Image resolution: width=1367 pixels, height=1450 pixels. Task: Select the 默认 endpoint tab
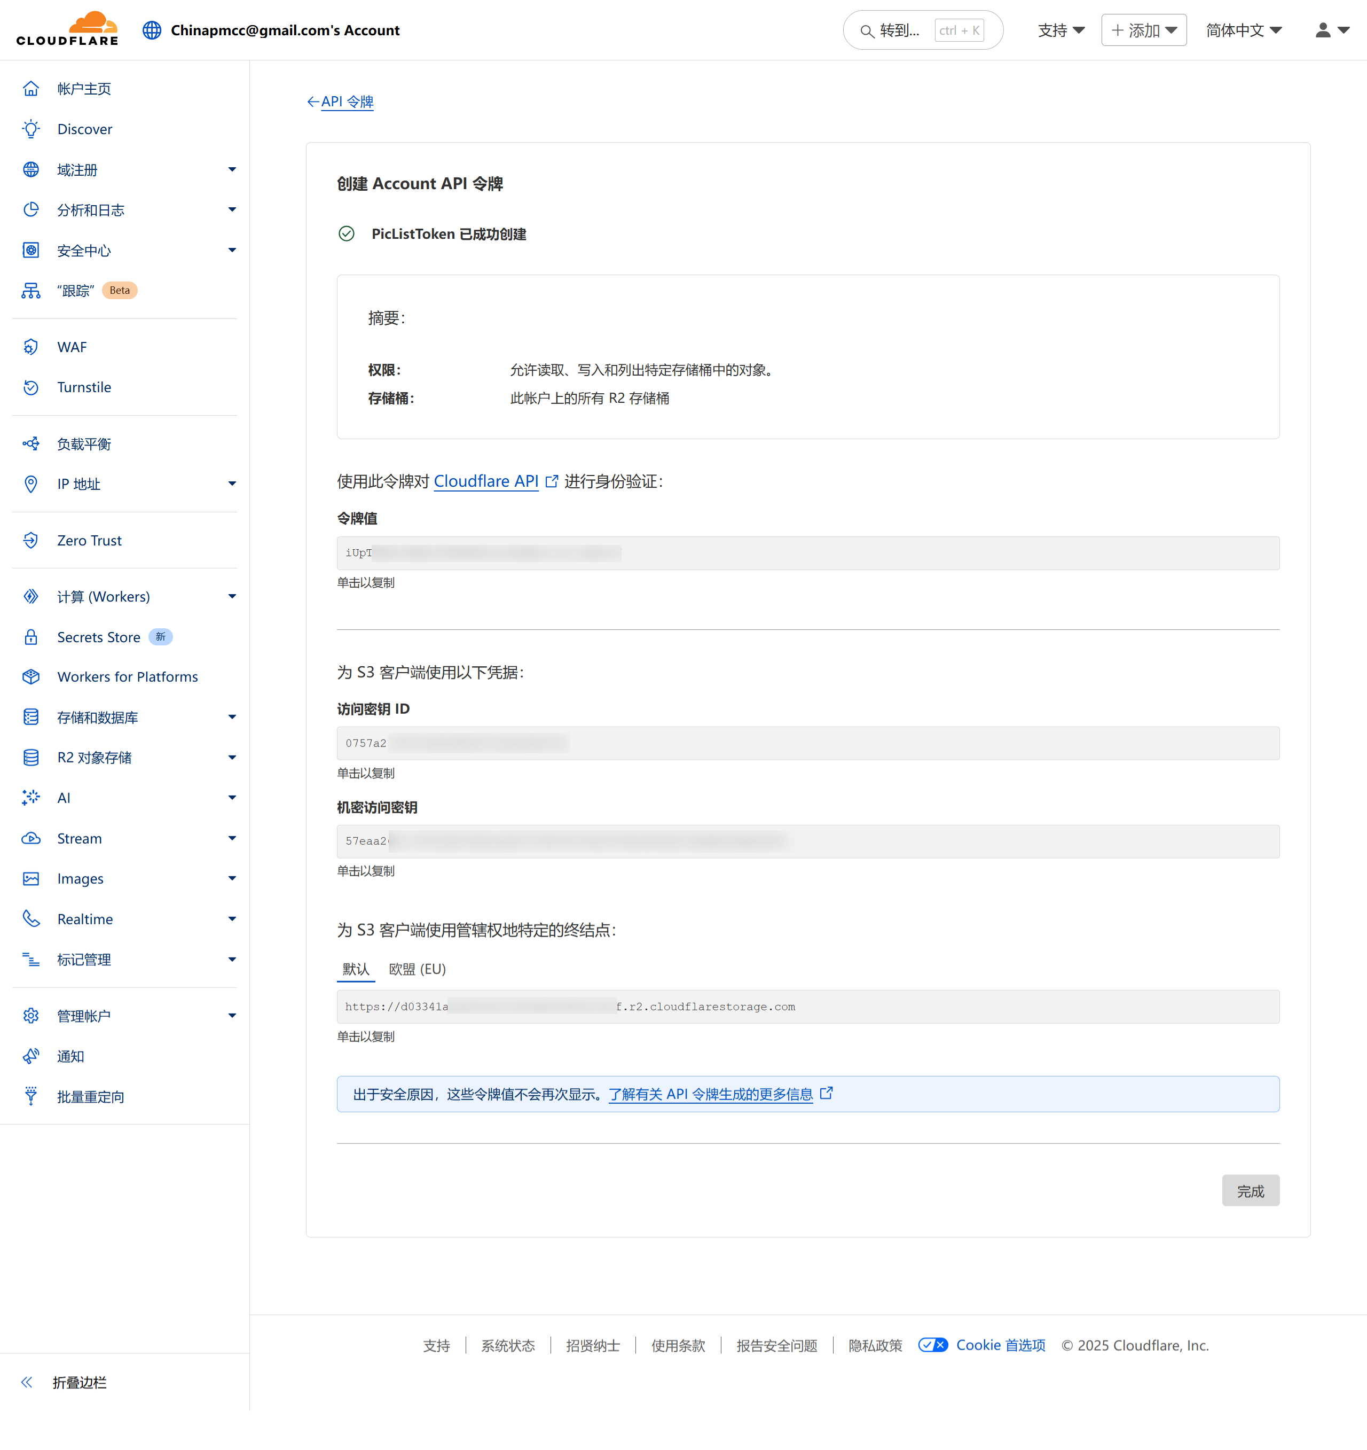pyautogui.click(x=356, y=969)
